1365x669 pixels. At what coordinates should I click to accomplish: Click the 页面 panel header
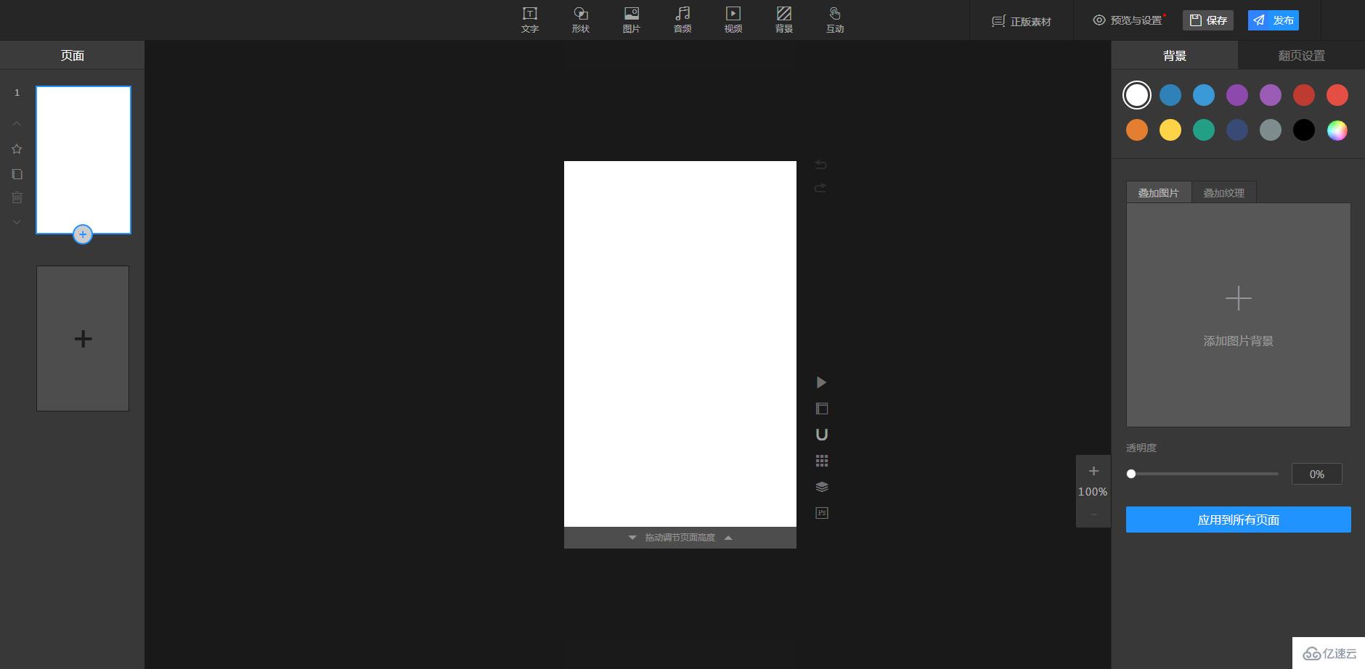click(x=73, y=55)
